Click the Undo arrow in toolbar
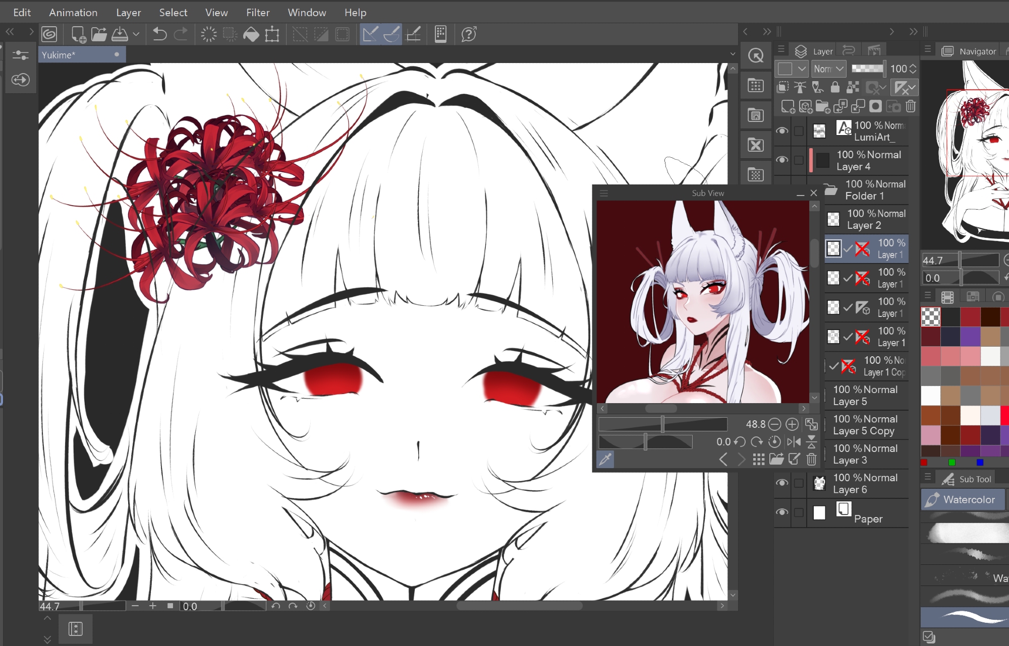This screenshot has height=646, width=1009. (x=159, y=34)
